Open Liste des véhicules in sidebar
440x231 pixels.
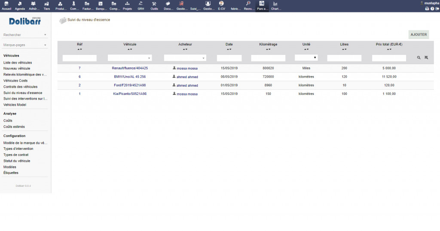18,63
